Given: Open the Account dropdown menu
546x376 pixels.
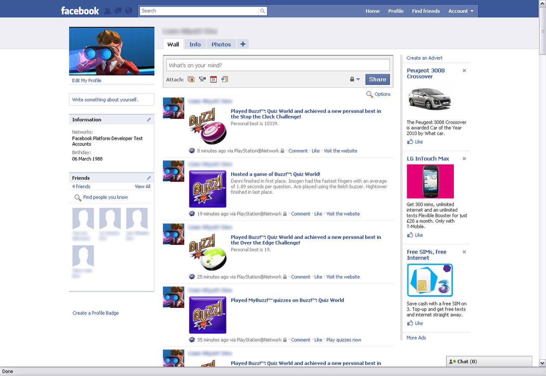Looking at the screenshot, I should [461, 11].
